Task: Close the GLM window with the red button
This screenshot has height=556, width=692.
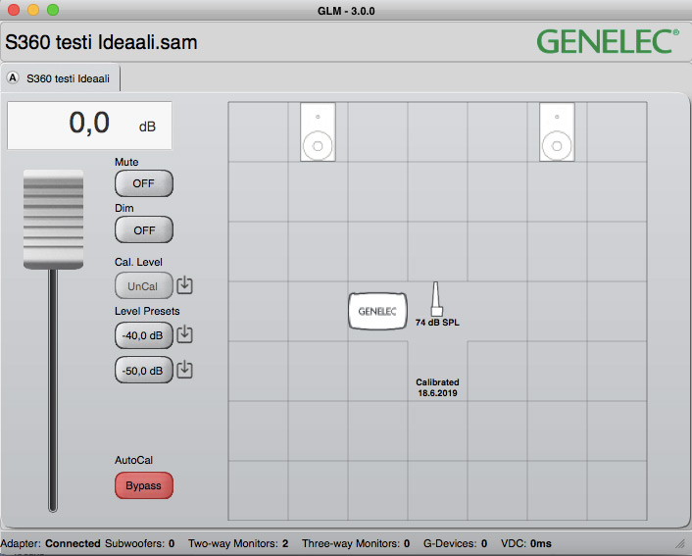Action: click(14, 10)
